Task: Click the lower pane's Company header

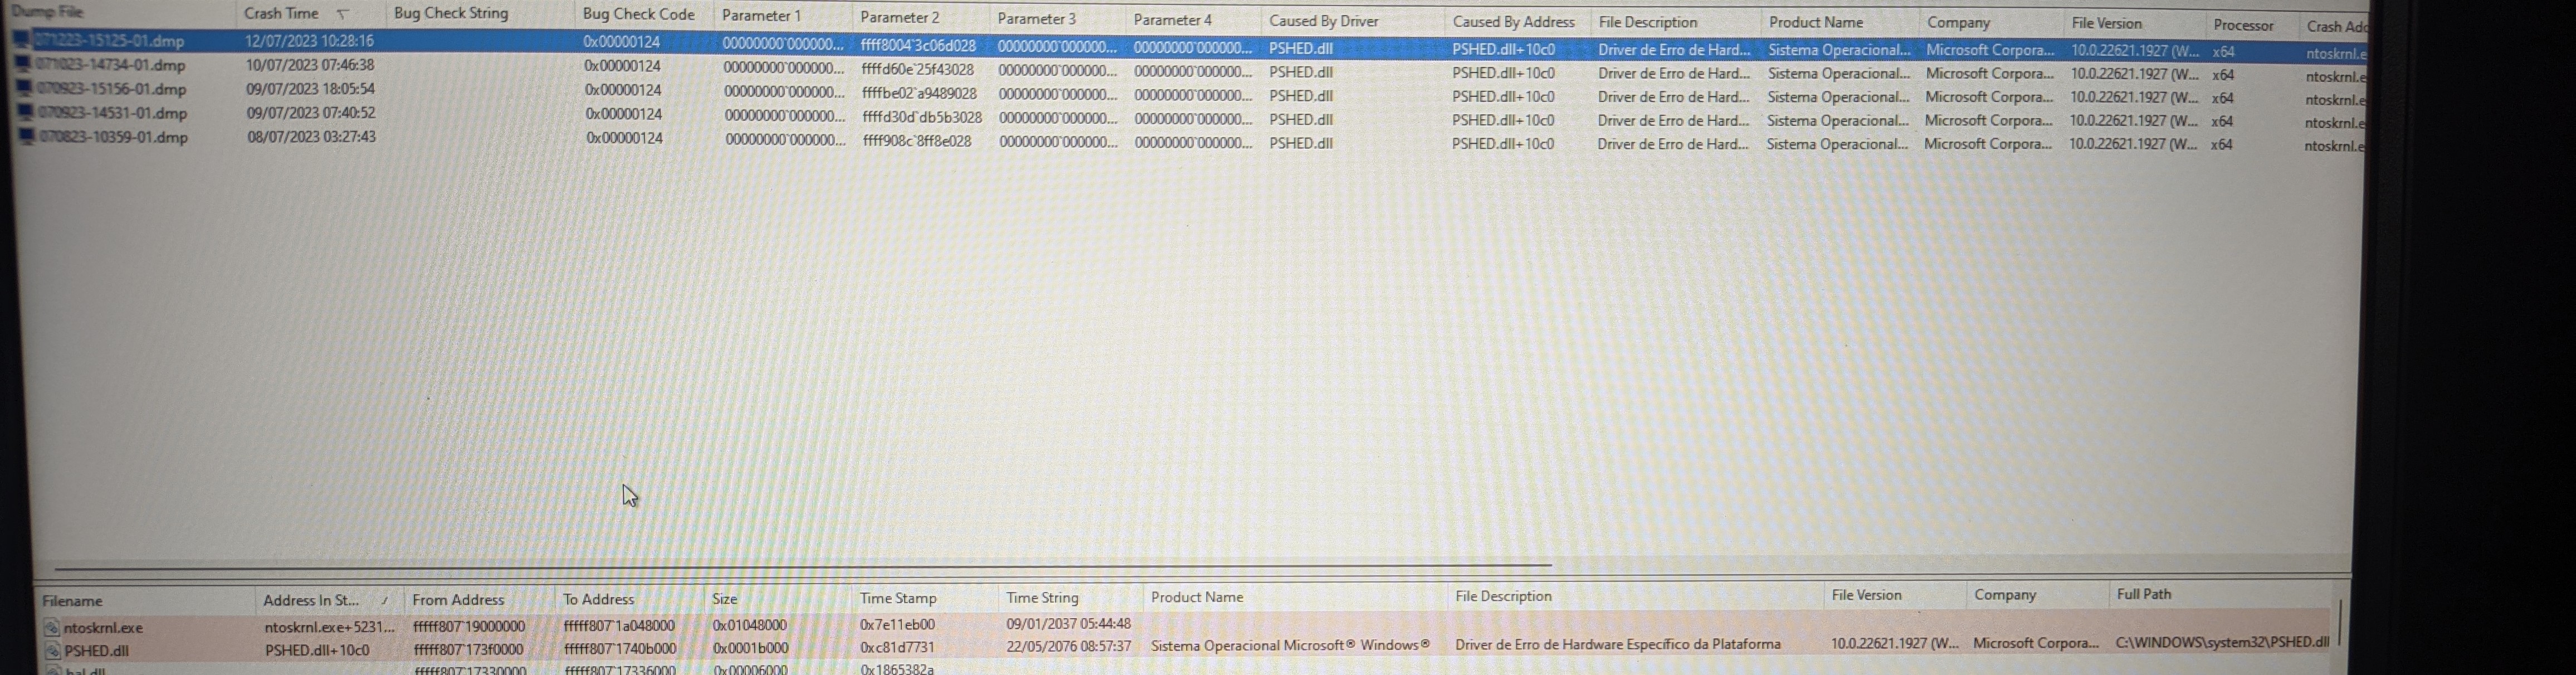Action: [x=2004, y=594]
